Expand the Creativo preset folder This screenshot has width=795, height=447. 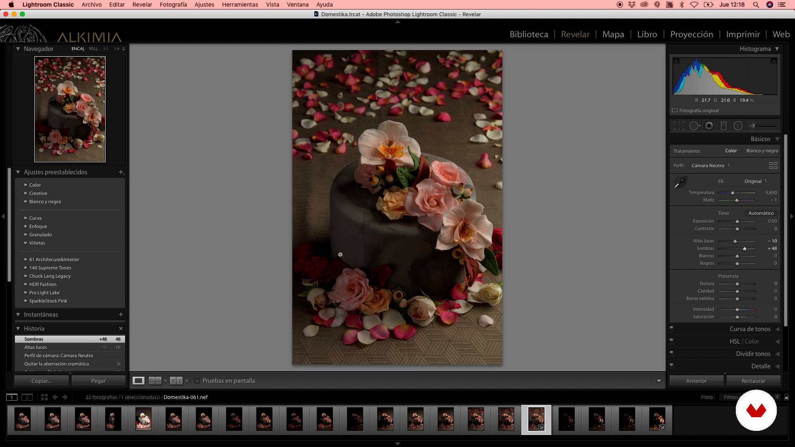click(x=26, y=193)
